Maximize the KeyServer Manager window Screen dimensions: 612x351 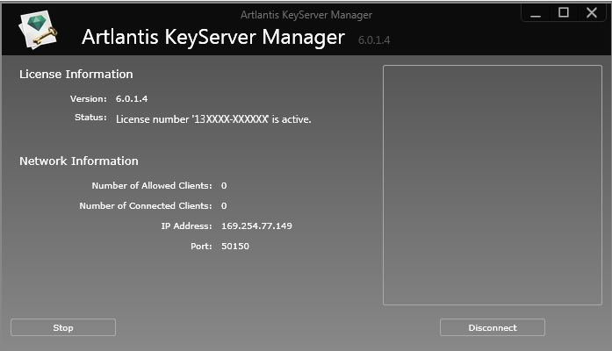(x=563, y=12)
